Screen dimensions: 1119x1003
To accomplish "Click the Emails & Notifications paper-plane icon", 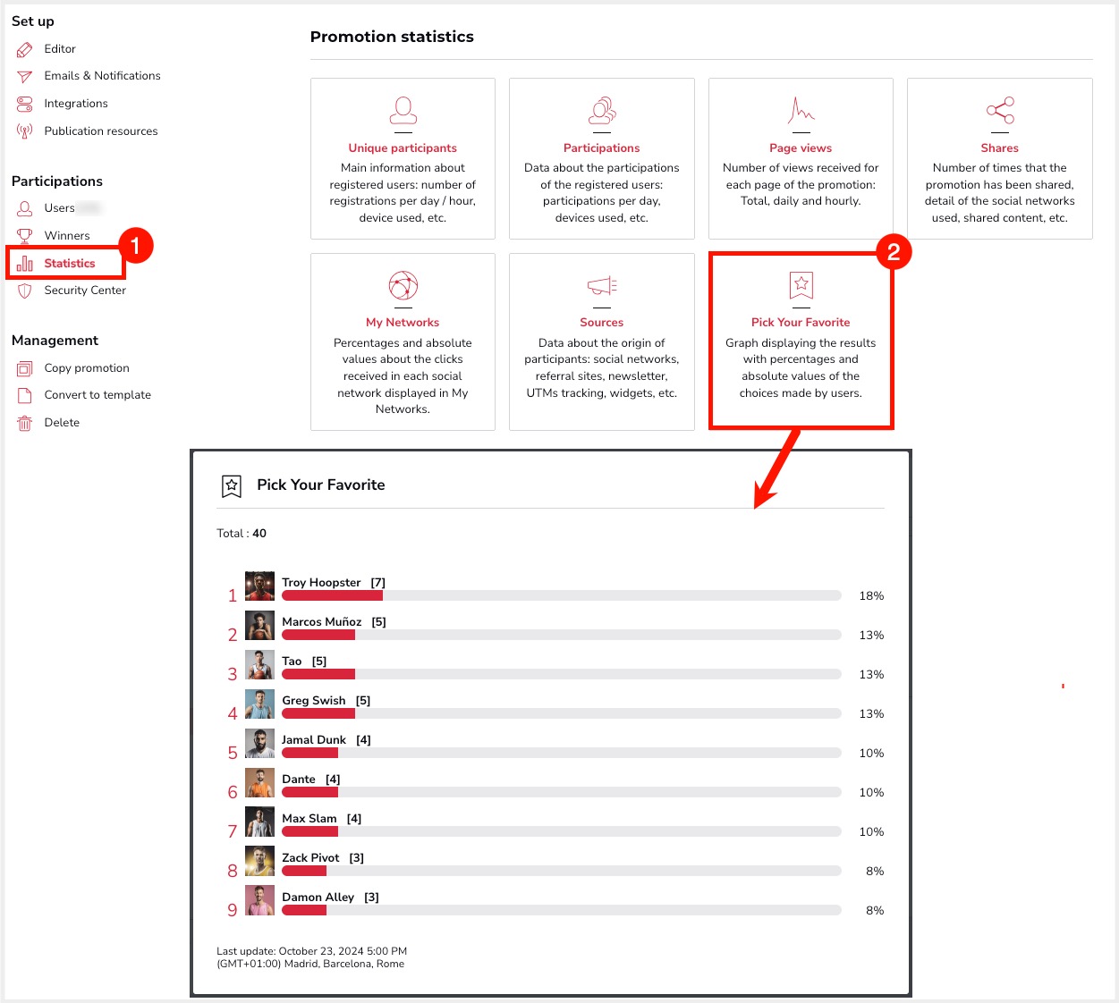I will [24, 77].
